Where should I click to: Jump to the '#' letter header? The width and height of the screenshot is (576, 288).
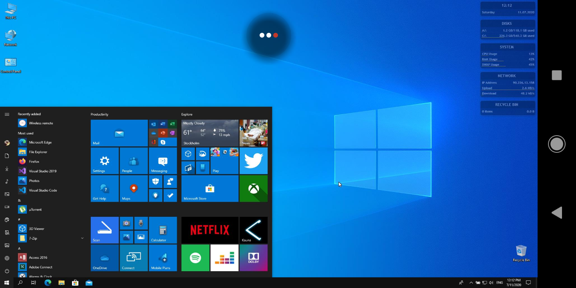[19, 219]
